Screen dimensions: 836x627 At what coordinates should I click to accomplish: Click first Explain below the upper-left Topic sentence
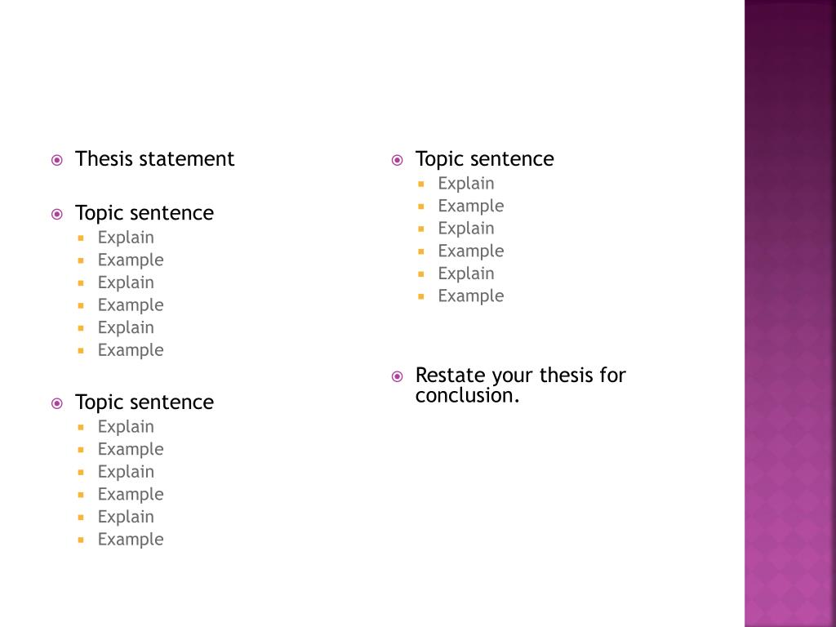coord(126,238)
